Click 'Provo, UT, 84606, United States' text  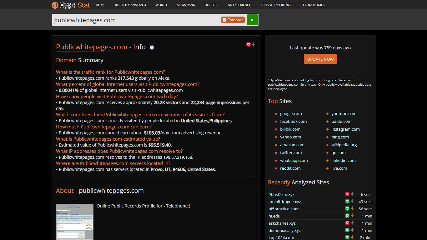(183, 169)
